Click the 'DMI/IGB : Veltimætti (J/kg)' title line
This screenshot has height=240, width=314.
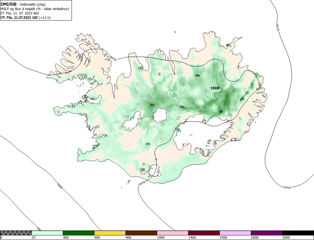[x=23, y=4]
